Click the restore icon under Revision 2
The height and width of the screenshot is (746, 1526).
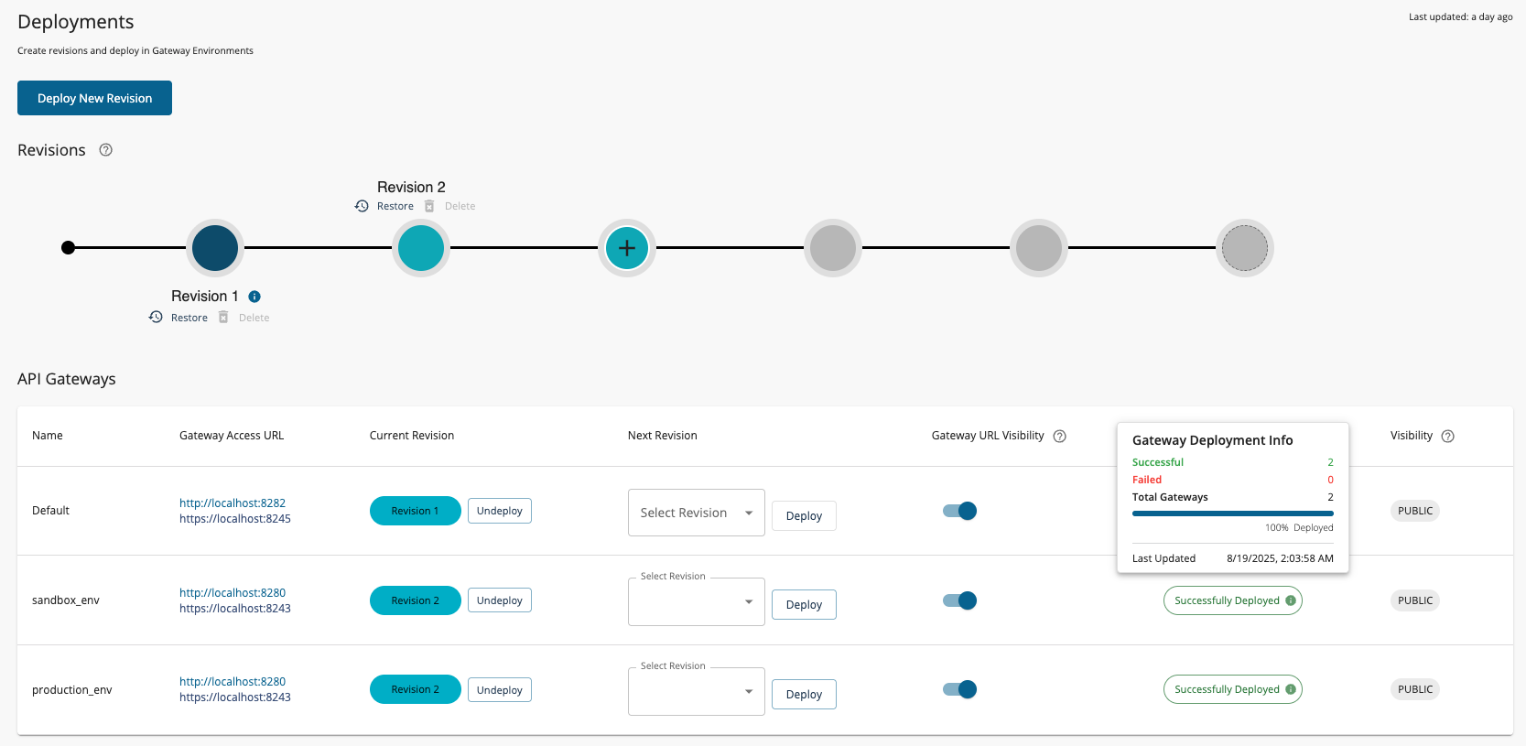point(362,206)
